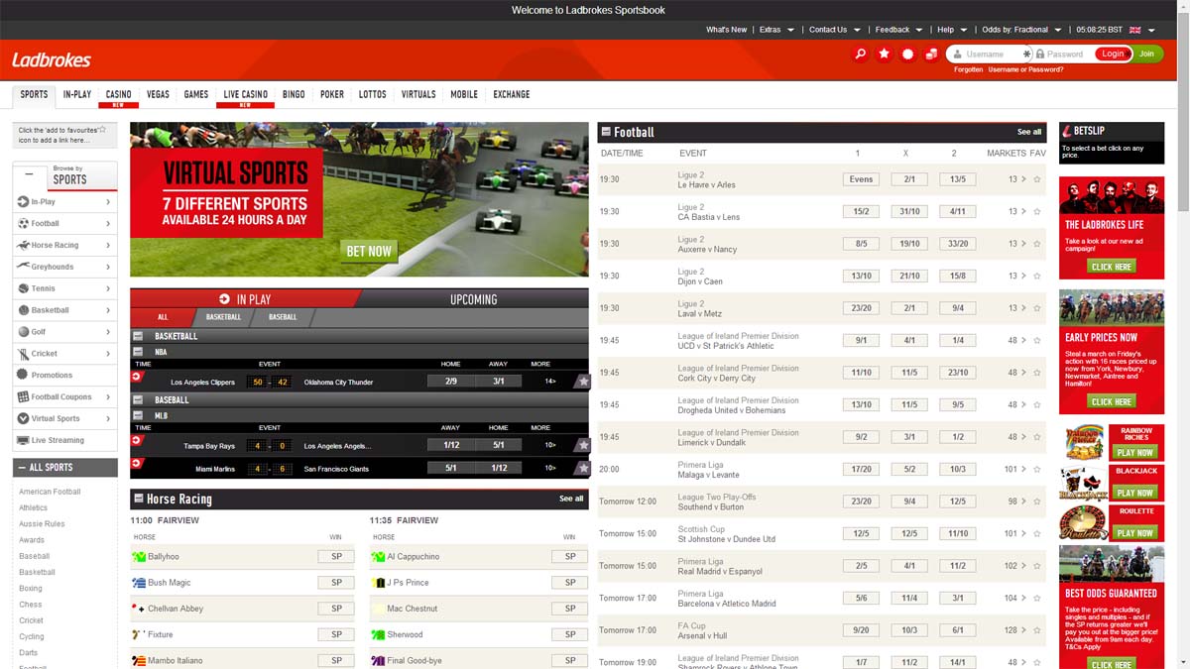Viewport: 1190px width, 669px height.
Task: Switch to the EXCHANGE tab
Action: coord(512,95)
